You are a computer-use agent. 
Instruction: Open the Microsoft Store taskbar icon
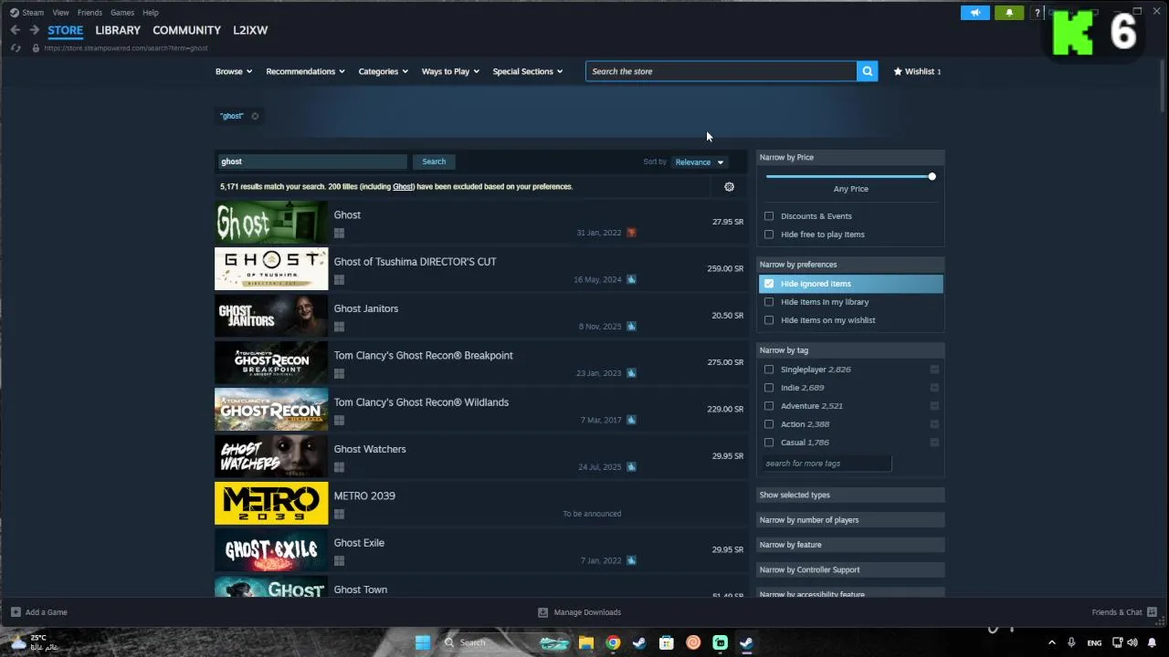pos(667,642)
